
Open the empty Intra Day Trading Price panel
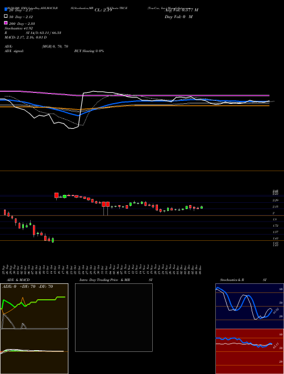114,317
